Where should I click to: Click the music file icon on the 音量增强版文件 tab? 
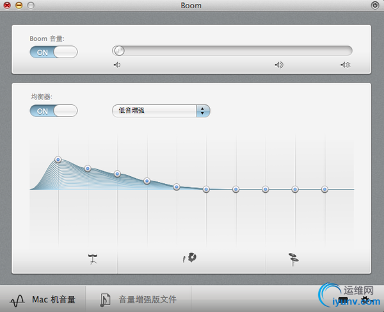(x=106, y=300)
